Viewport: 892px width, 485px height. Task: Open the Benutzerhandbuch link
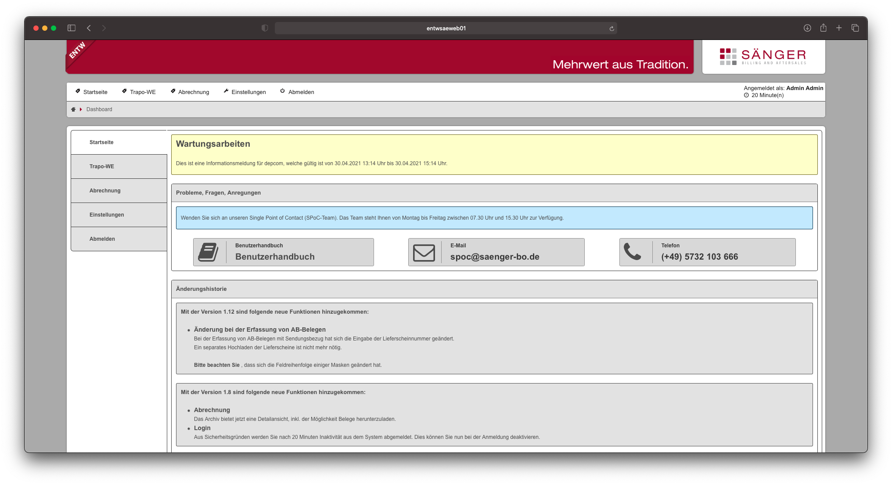click(x=275, y=257)
